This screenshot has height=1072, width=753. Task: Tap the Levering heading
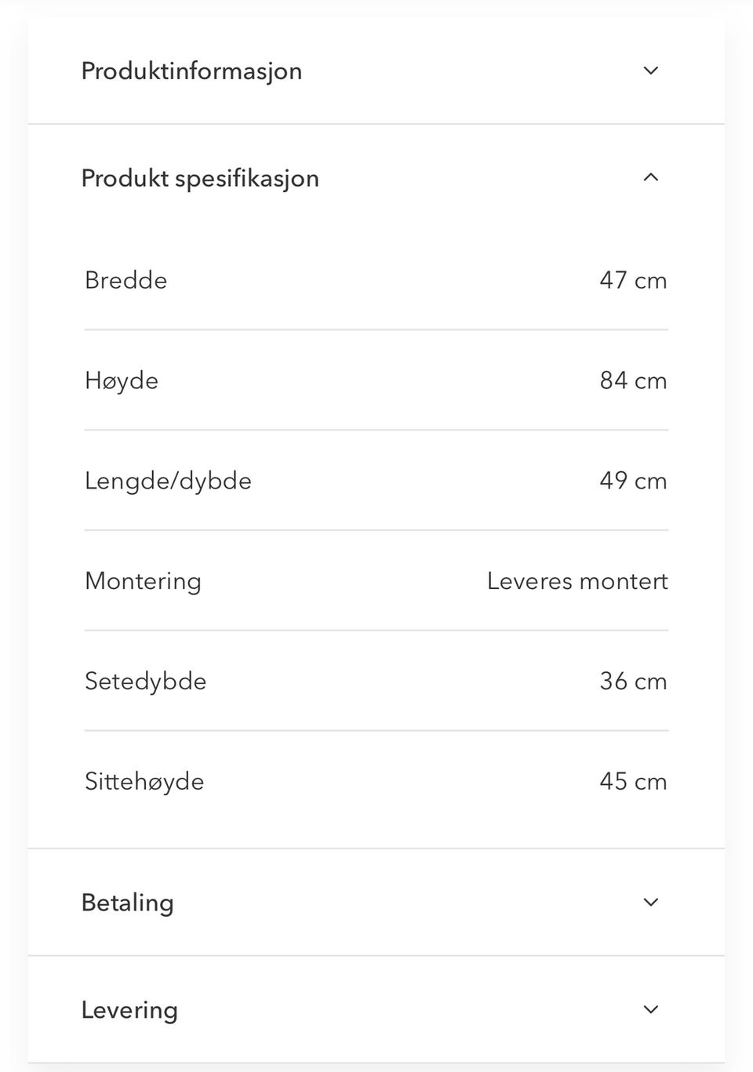pos(129,1010)
